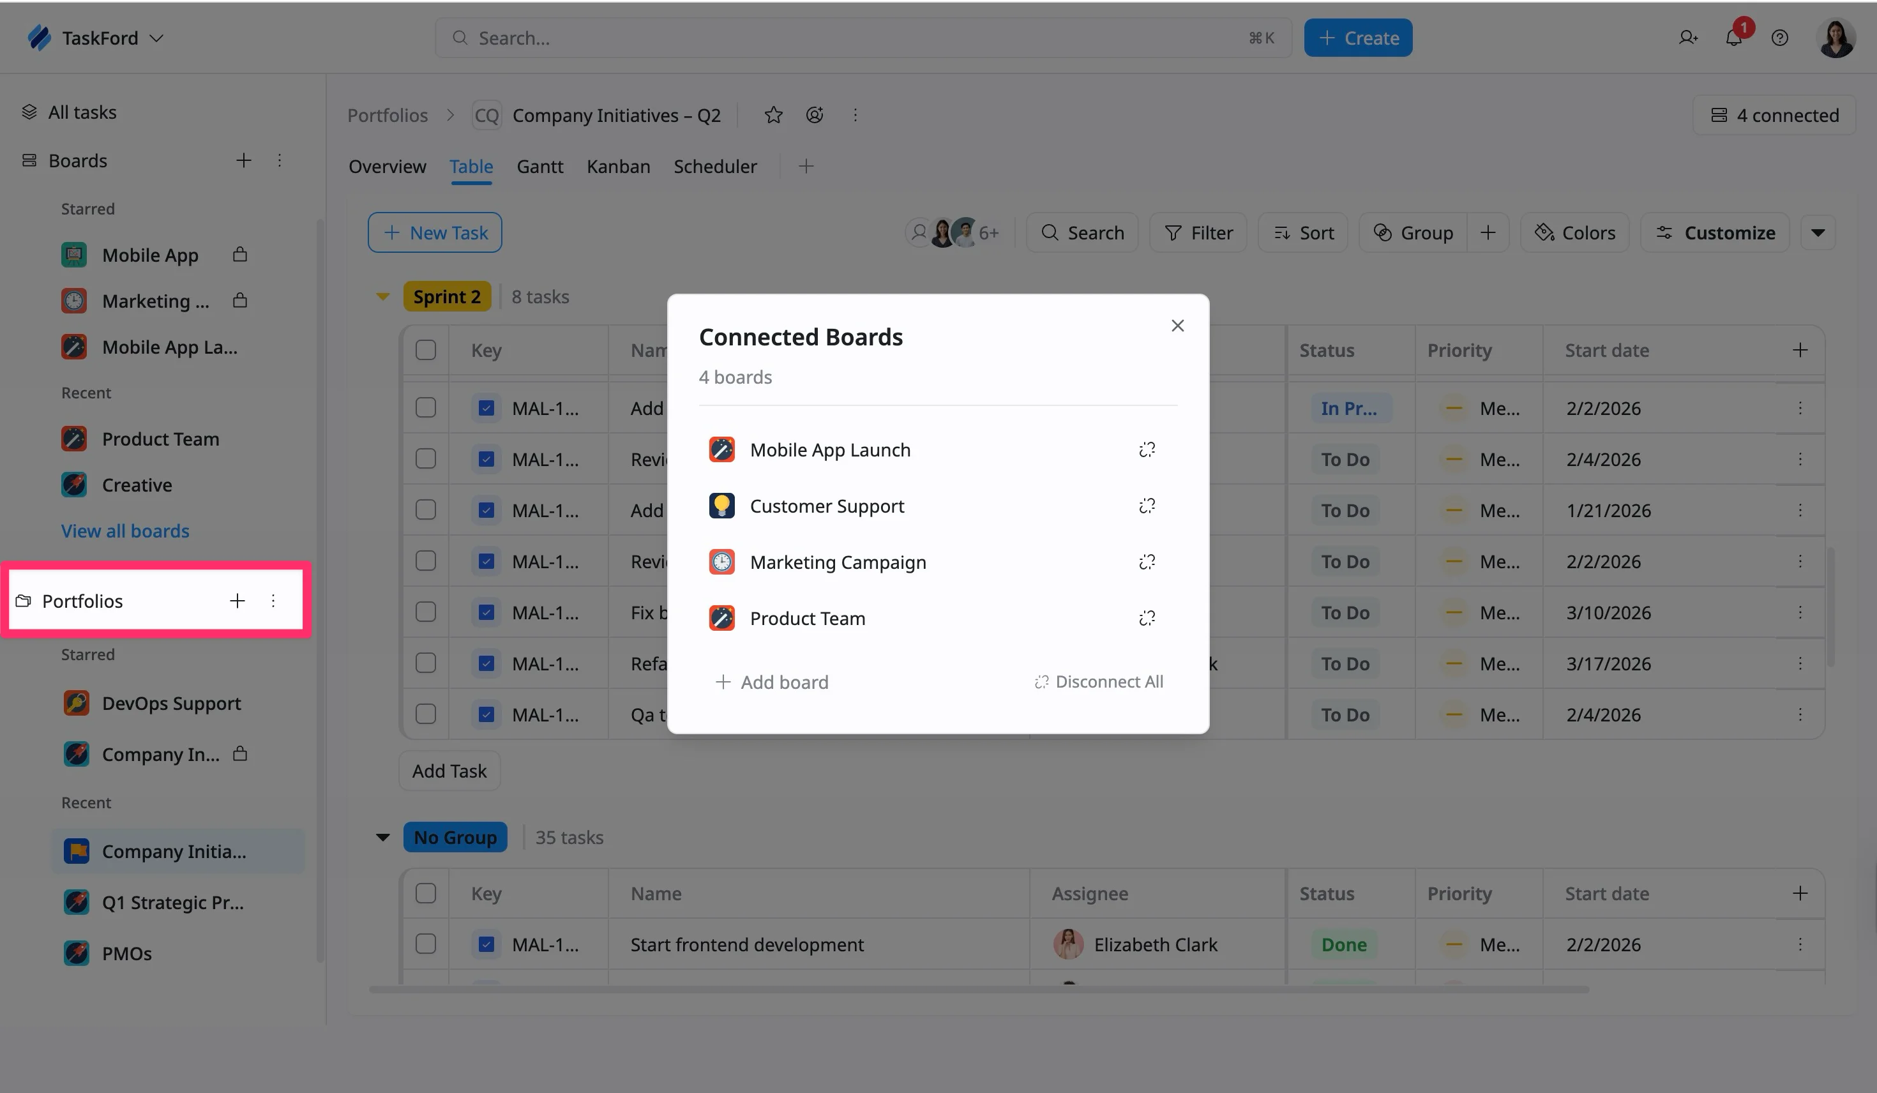Open row menu for 2/2/2026 In Progress task
The height and width of the screenshot is (1093, 1877).
1800,407
